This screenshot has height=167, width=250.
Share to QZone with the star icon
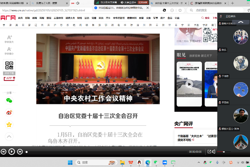coord(9,125)
